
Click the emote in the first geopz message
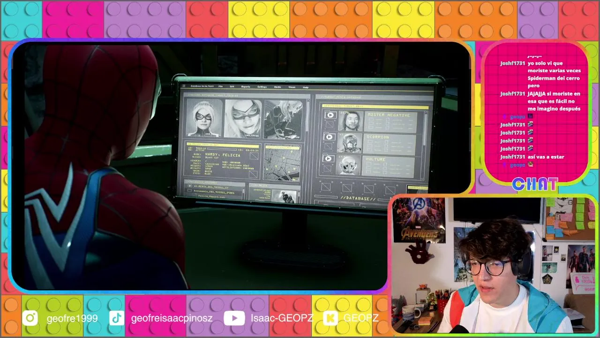[x=531, y=116]
